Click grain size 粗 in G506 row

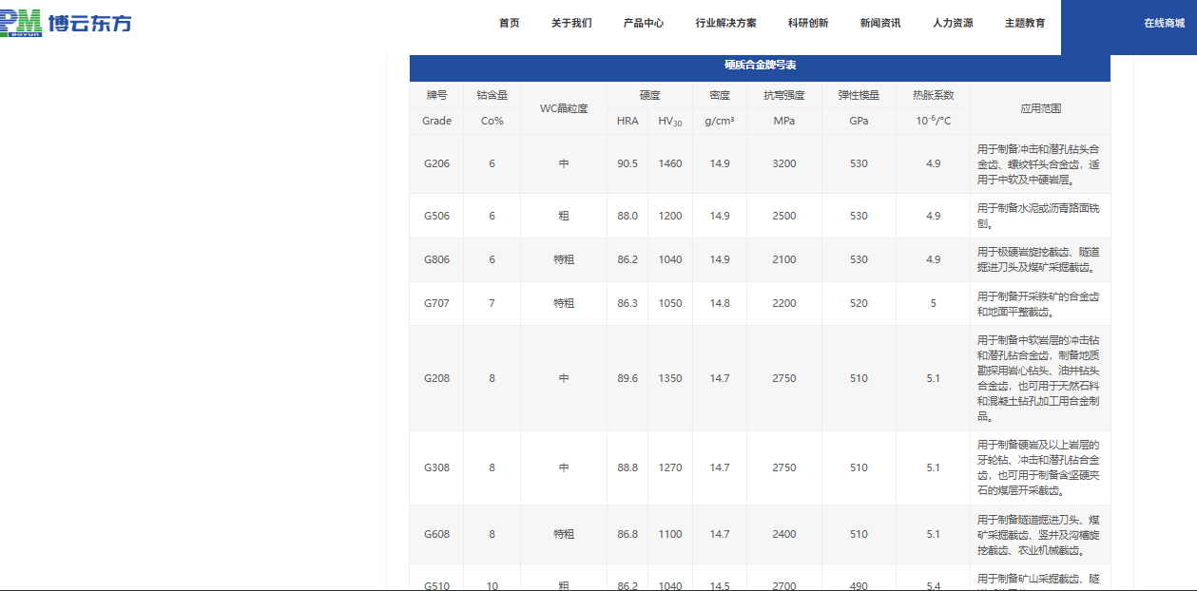(x=564, y=216)
